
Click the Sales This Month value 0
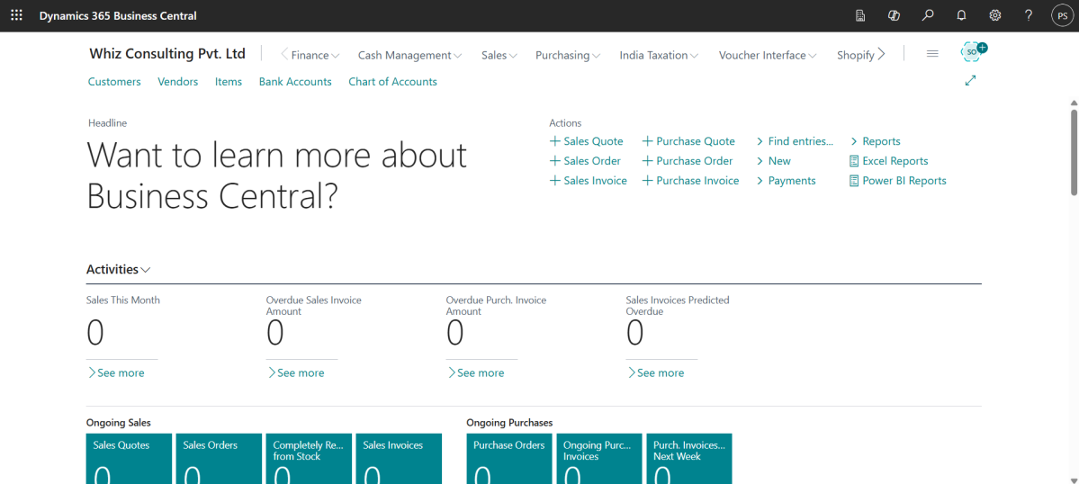95,333
